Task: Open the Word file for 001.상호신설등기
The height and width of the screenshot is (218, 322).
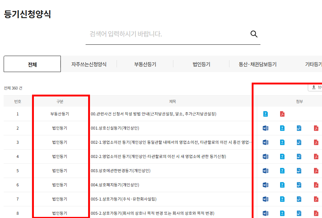Action: (265, 128)
